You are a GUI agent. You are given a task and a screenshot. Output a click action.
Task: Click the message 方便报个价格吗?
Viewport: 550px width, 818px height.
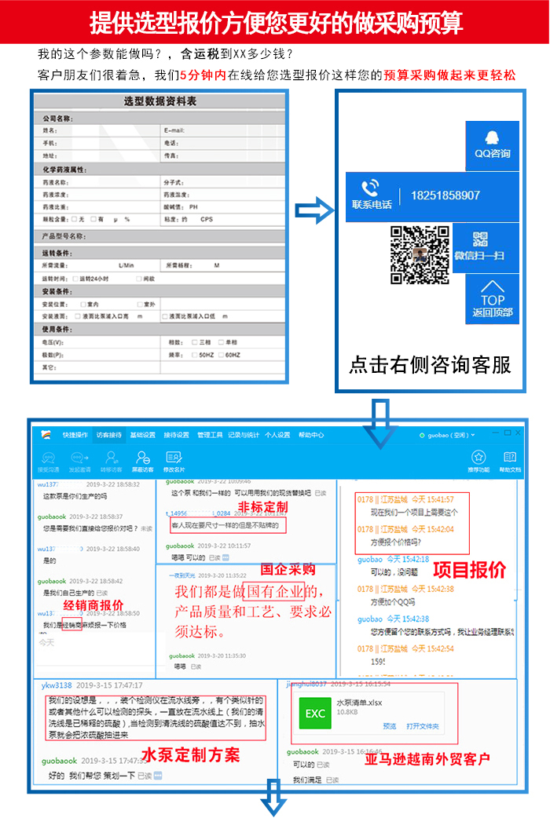[396, 542]
